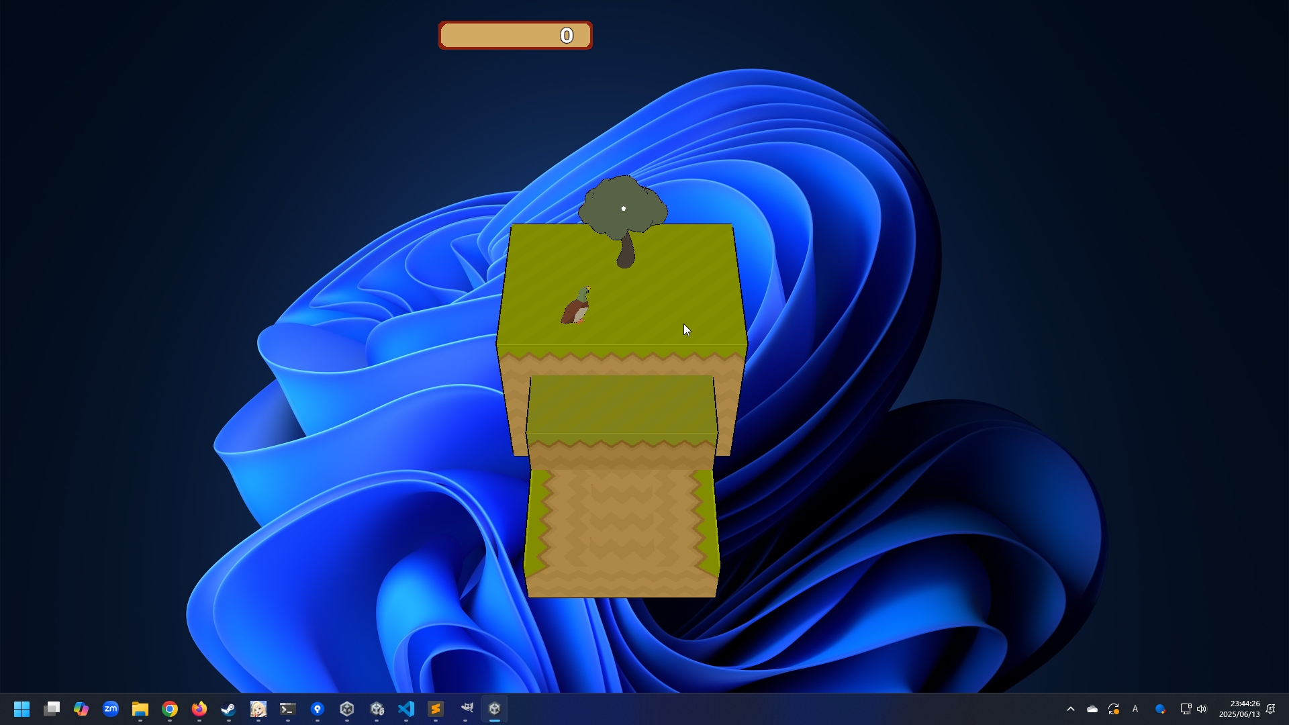Launch Copilot from the taskbar
Image resolution: width=1289 pixels, height=725 pixels.
(81, 709)
